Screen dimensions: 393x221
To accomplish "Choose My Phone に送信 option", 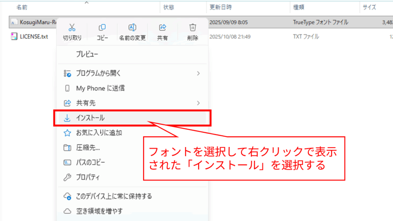I will [x=100, y=88].
